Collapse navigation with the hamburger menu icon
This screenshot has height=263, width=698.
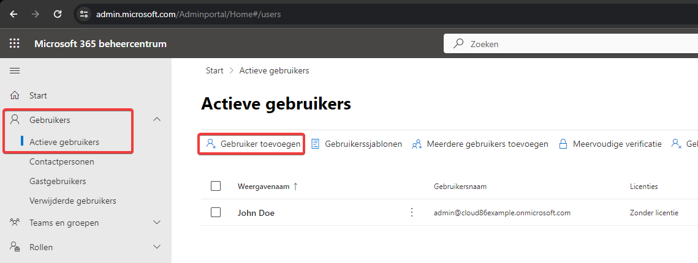pyautogui.click(x=15, y=70)
